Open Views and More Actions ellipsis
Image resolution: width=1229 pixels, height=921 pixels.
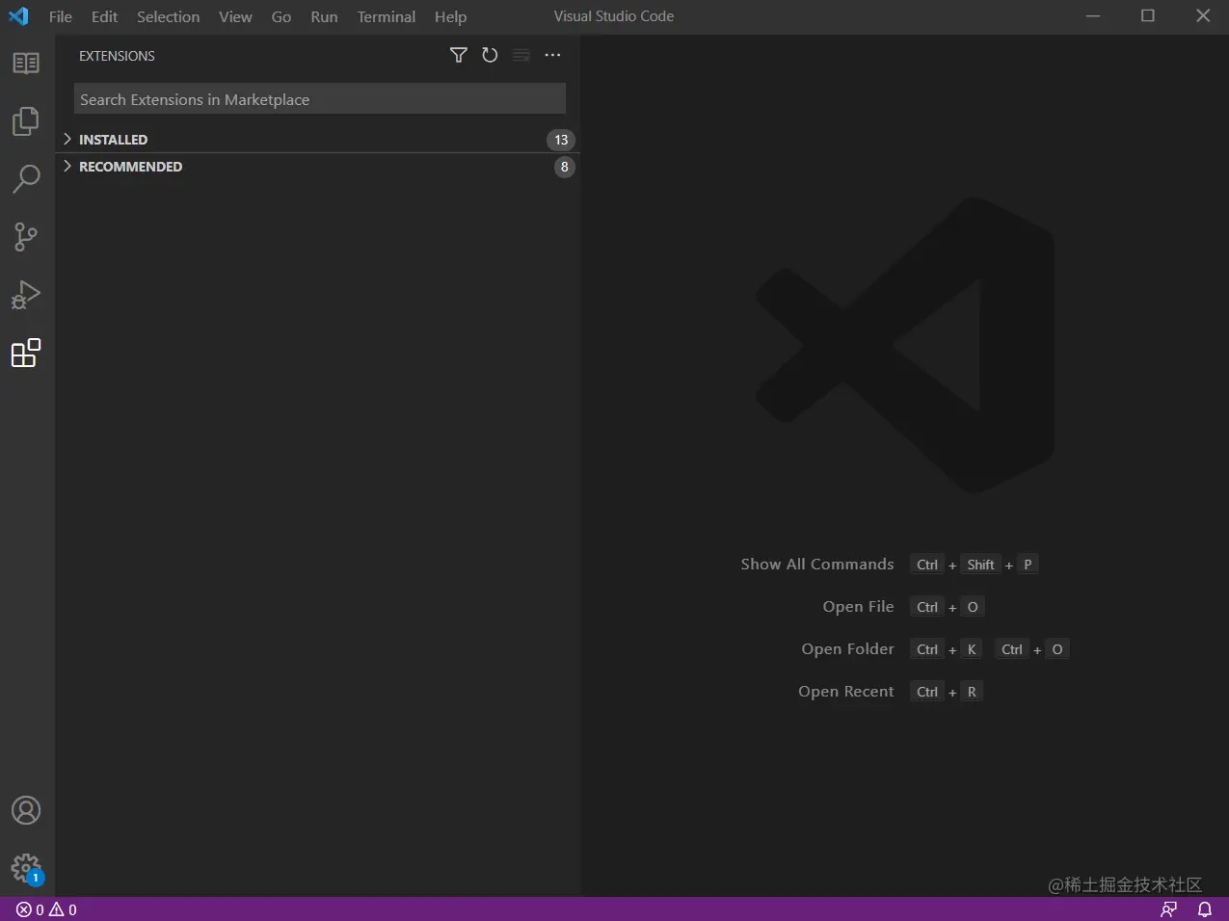552,55
